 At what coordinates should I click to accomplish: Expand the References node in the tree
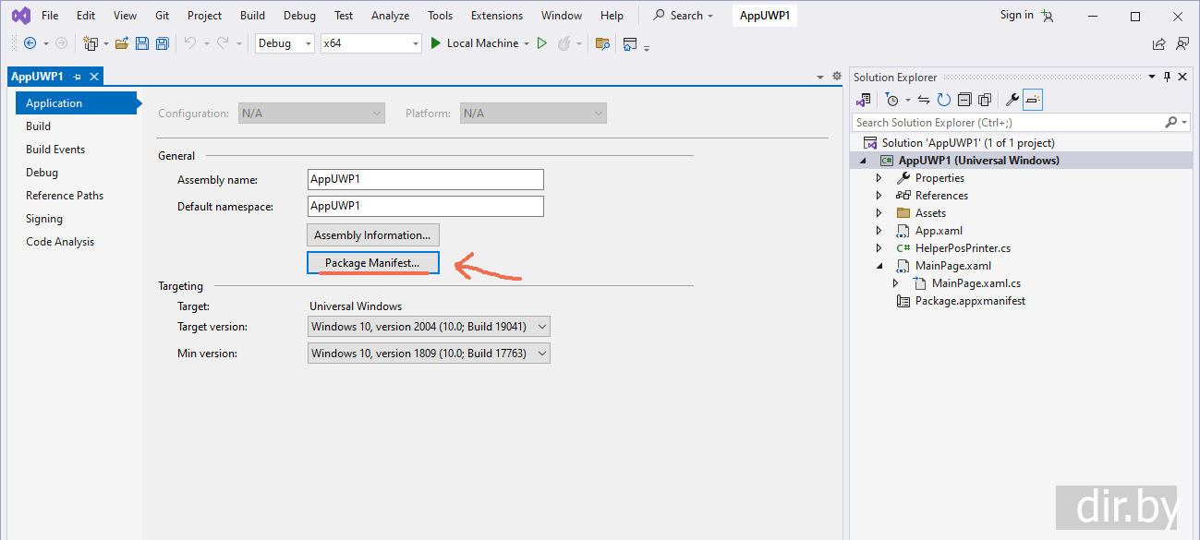(879, 196)
